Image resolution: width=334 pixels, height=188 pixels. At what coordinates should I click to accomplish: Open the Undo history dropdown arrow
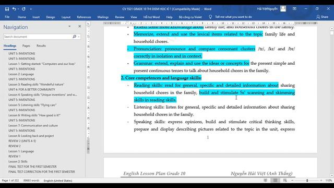18,9
